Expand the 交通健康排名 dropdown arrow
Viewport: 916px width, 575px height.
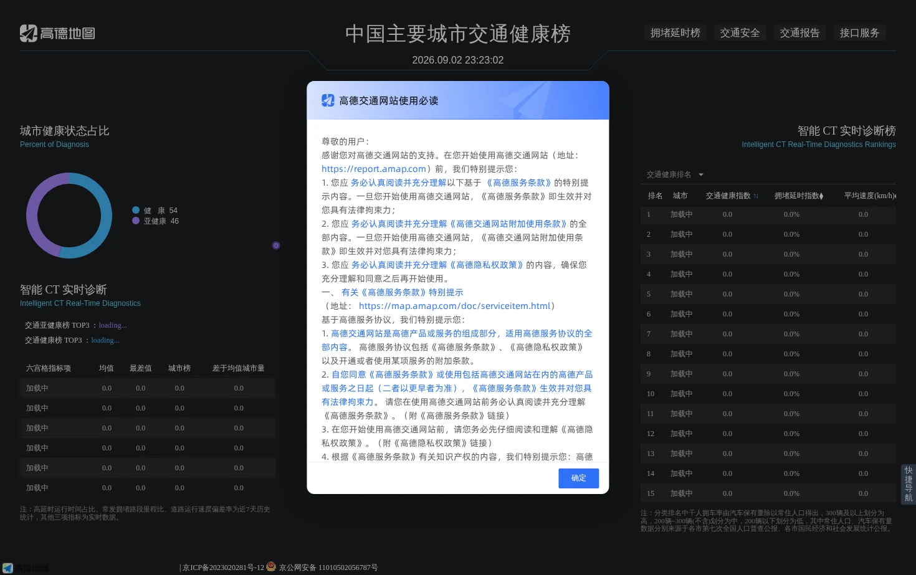pos(701,175)
